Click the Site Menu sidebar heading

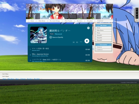point(103,25)
